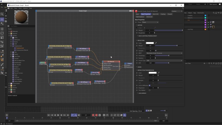This screenshot has width=222, height=125.
Task: Toggle Link to Reflection checkbox
Action: [x=149, y=85]
